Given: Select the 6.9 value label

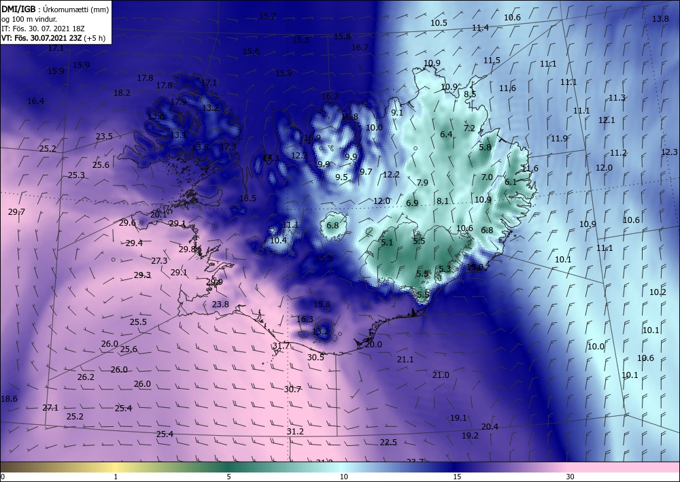Looking at the screenshot, I should (413, 203).
